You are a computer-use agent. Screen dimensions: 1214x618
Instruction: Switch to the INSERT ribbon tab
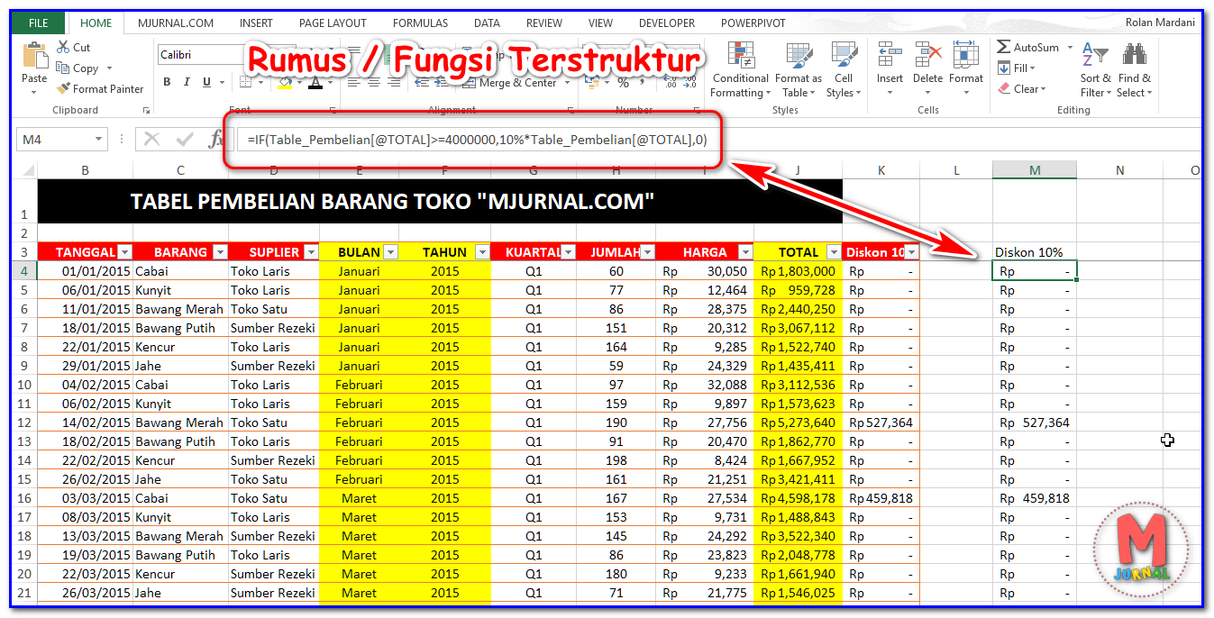256,23
